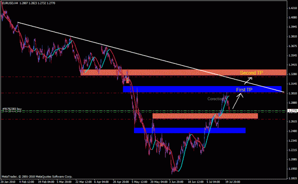The image size is (298, 184).
Task: Select the 'First TP' chart label
Action: 244,90
